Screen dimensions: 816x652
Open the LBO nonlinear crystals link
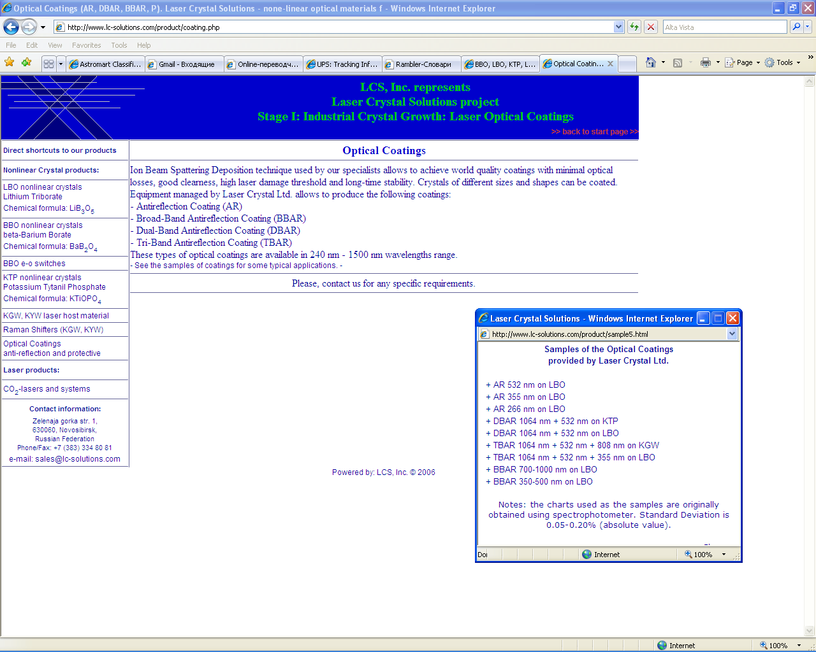(43, 187)
